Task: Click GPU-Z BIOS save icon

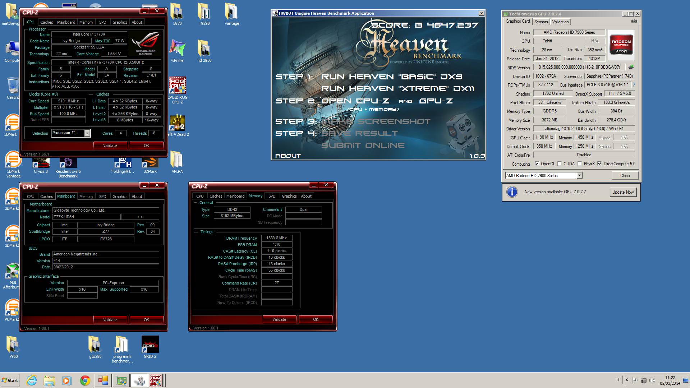Action: [x=631, y=67]
